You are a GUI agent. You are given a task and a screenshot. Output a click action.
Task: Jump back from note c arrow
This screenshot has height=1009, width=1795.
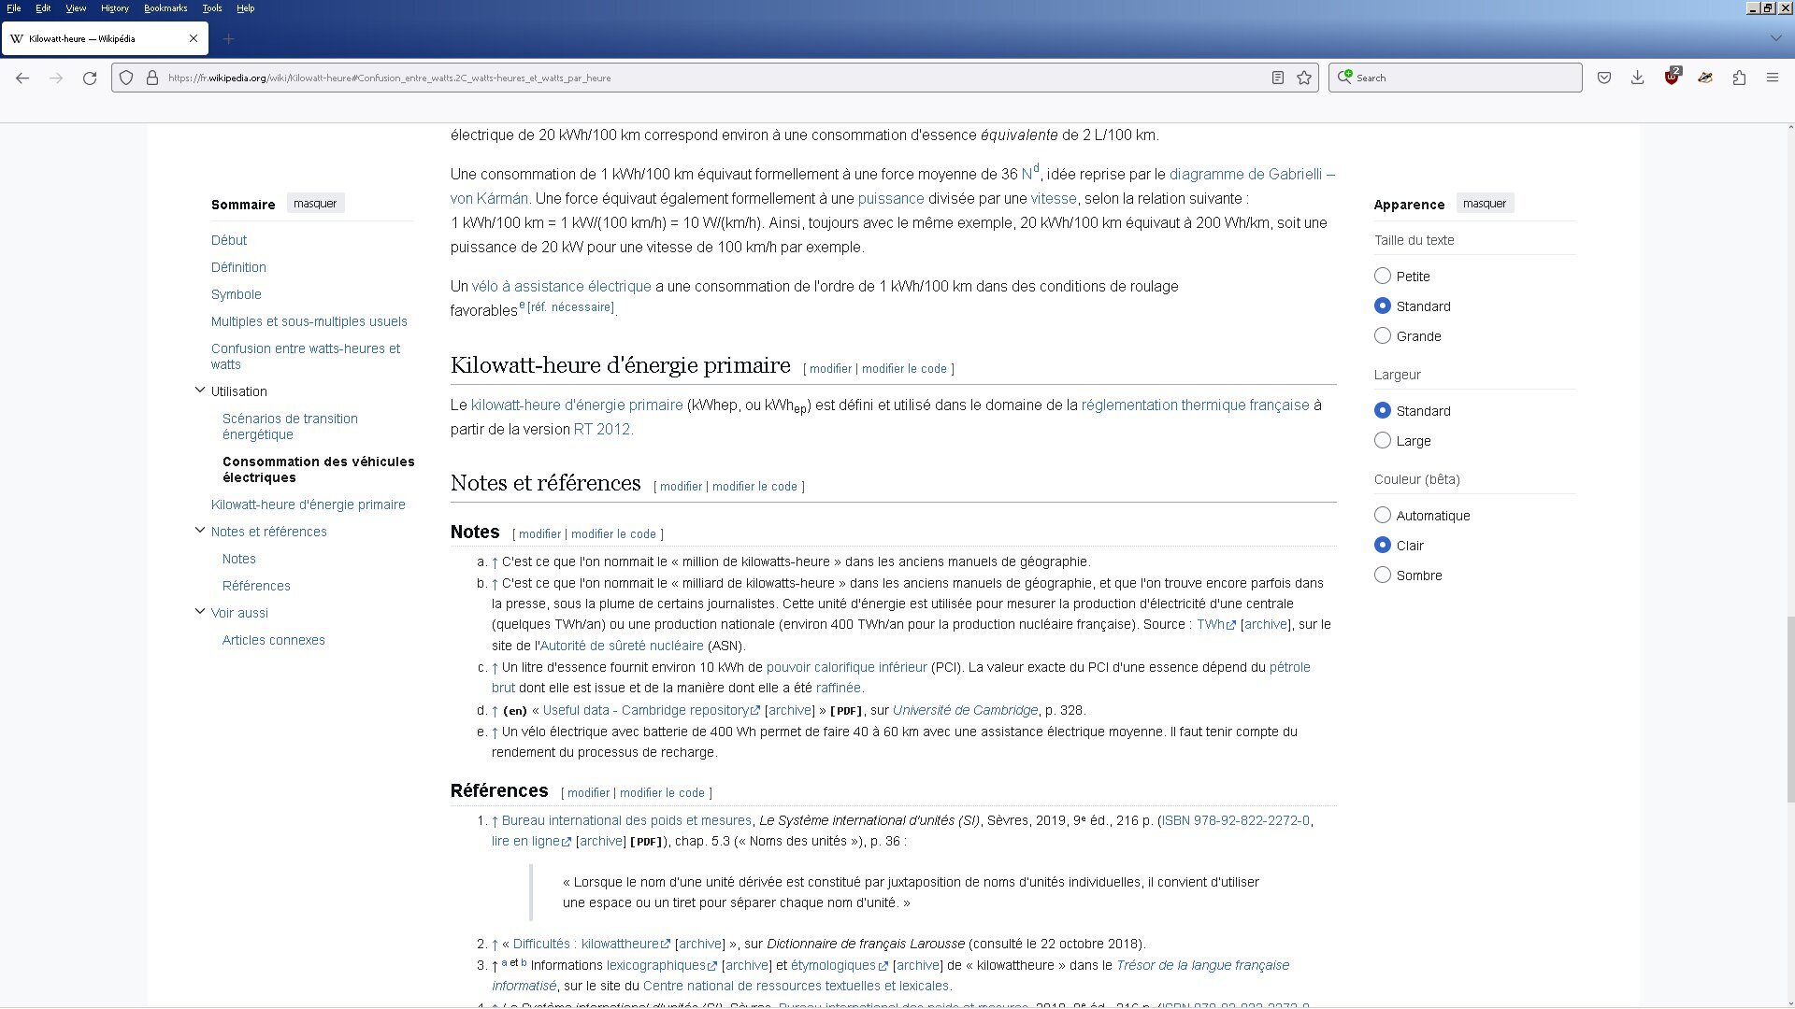495,668
